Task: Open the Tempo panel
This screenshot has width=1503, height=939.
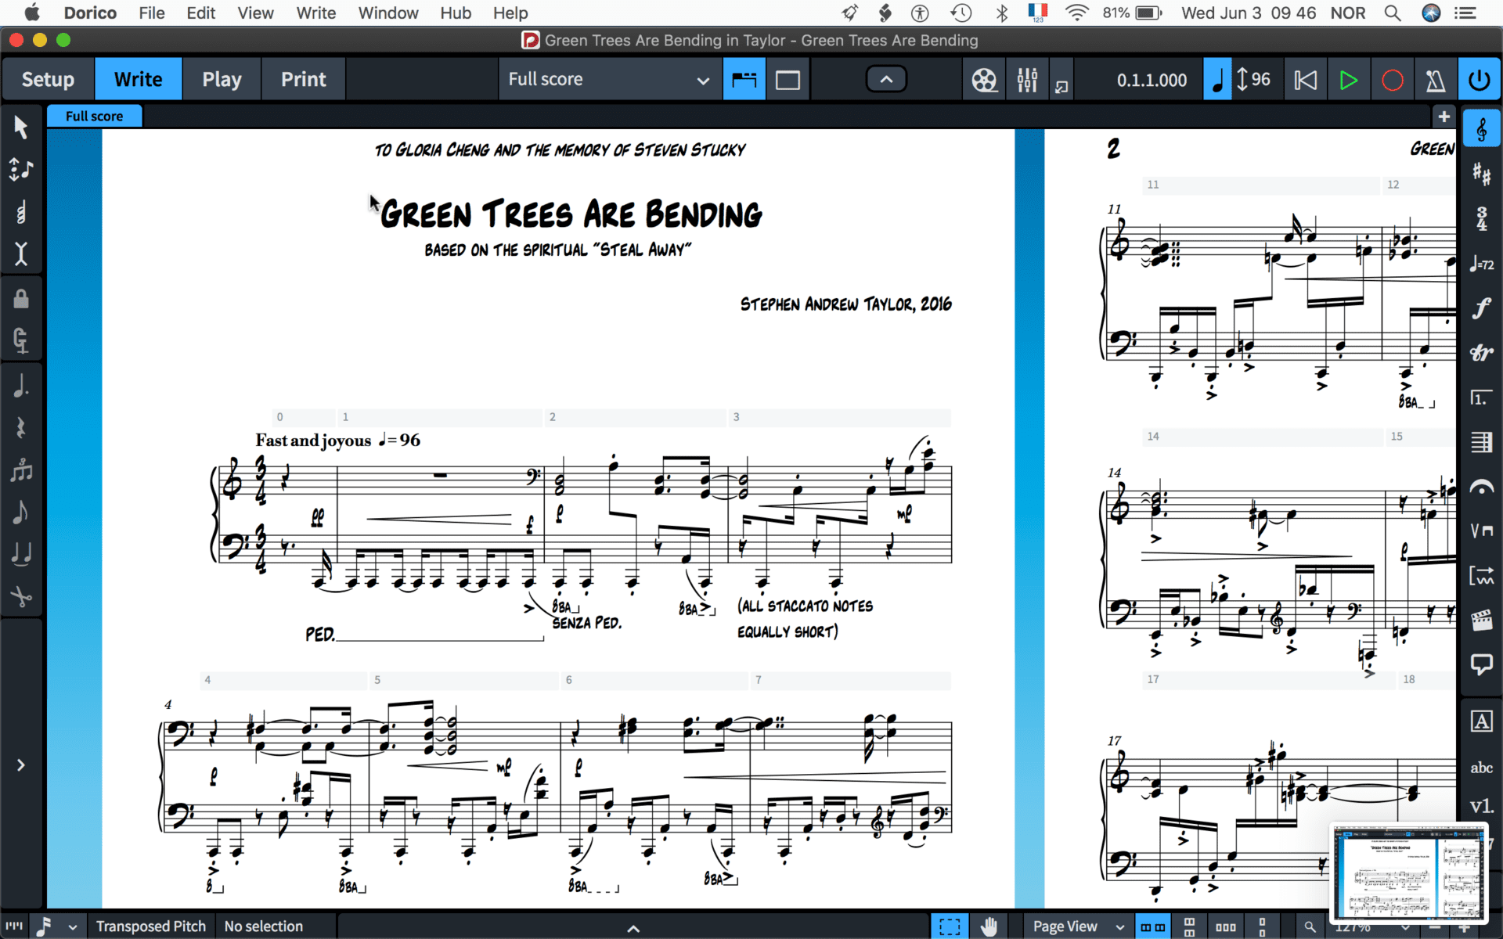Action: [1482, 264]
